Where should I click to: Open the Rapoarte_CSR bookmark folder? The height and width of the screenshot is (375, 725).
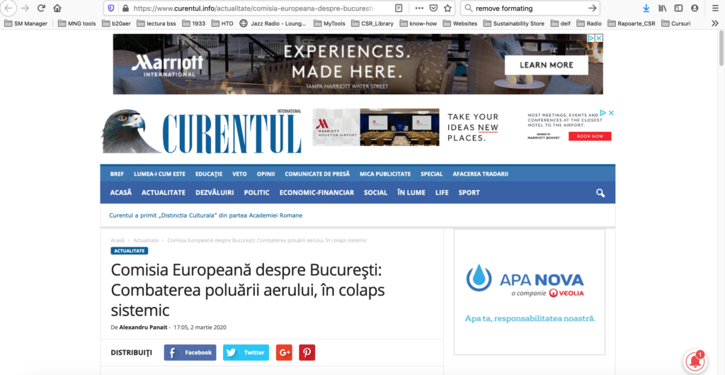pyautogui.click(x=631, y=23)
